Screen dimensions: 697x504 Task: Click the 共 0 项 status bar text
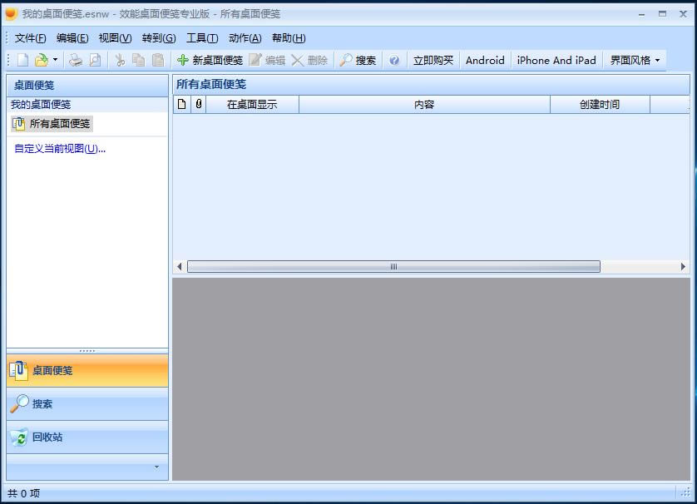[23, 493]
